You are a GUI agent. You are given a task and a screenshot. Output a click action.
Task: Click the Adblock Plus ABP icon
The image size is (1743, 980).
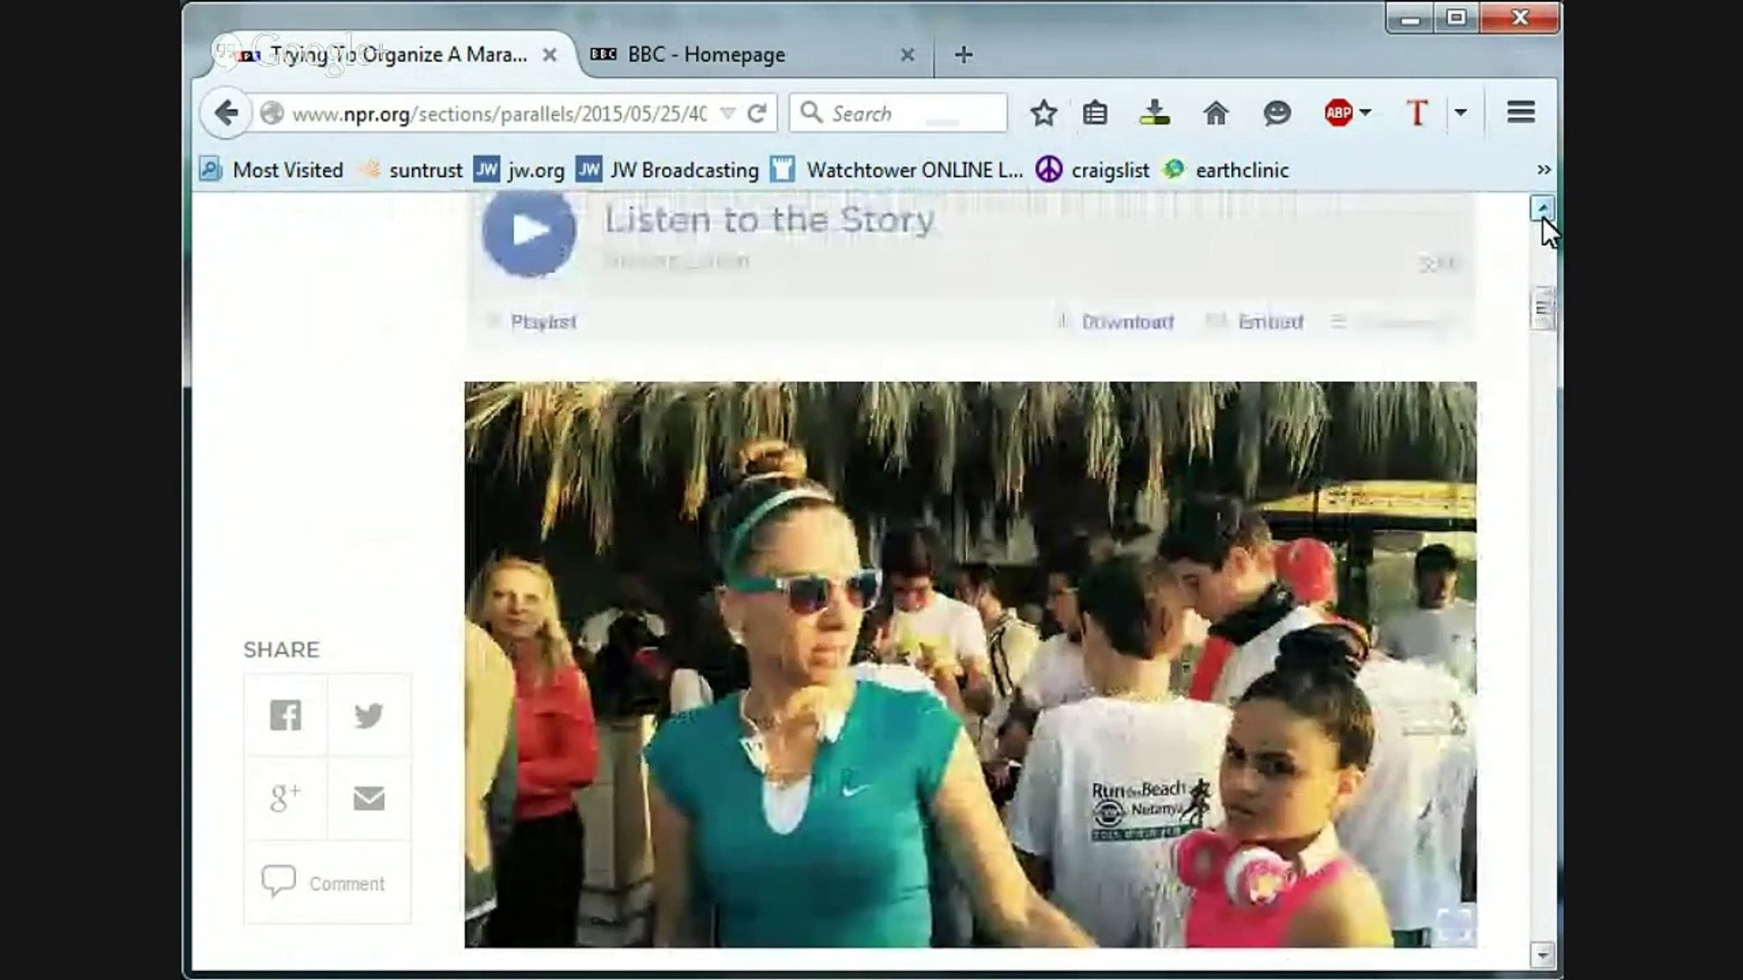click(x=1338, y=113)
